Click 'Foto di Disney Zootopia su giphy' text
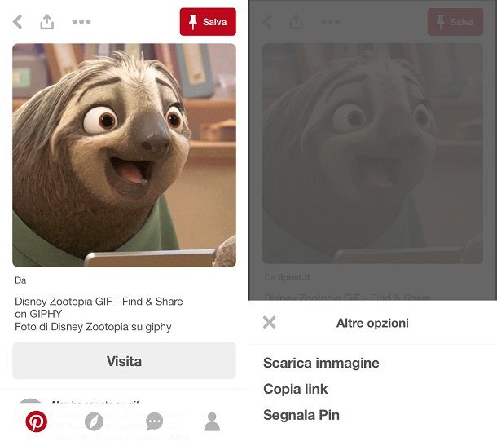Image resolution: width=497 pixels, height=441 pixels. point(93,327)
